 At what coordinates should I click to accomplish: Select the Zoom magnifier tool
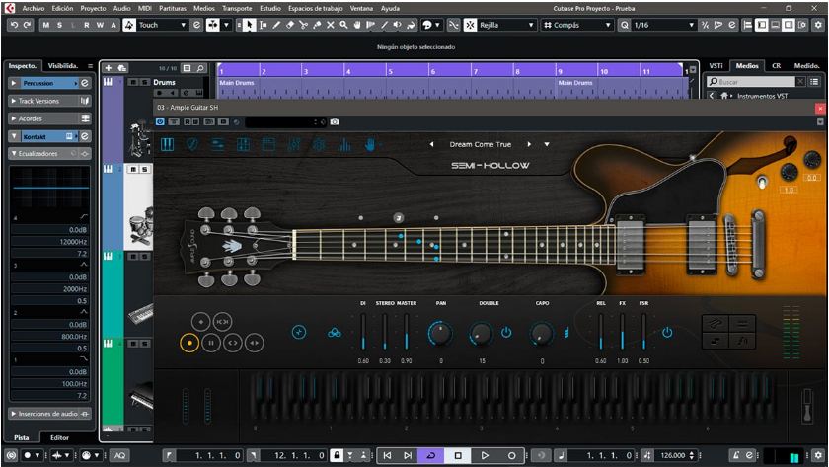click(x=343, y=25)
